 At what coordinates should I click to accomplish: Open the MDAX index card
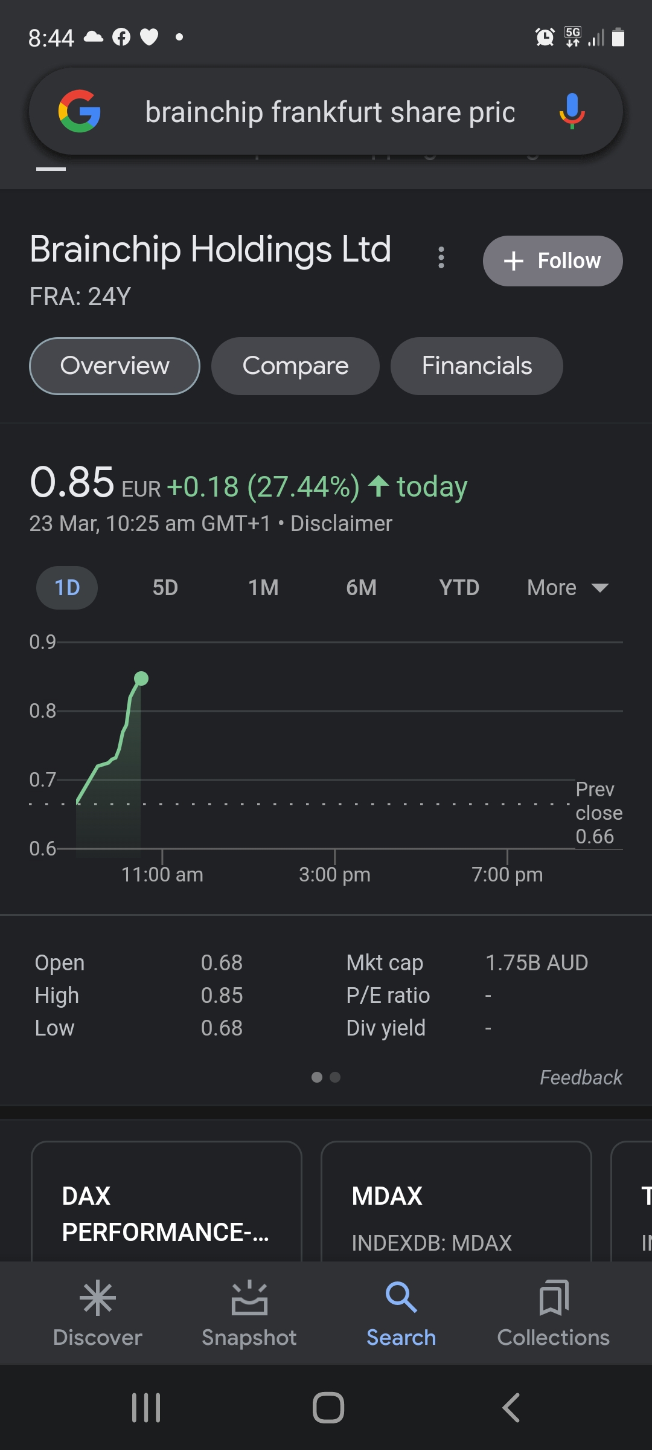click(x=456, y=1201)
